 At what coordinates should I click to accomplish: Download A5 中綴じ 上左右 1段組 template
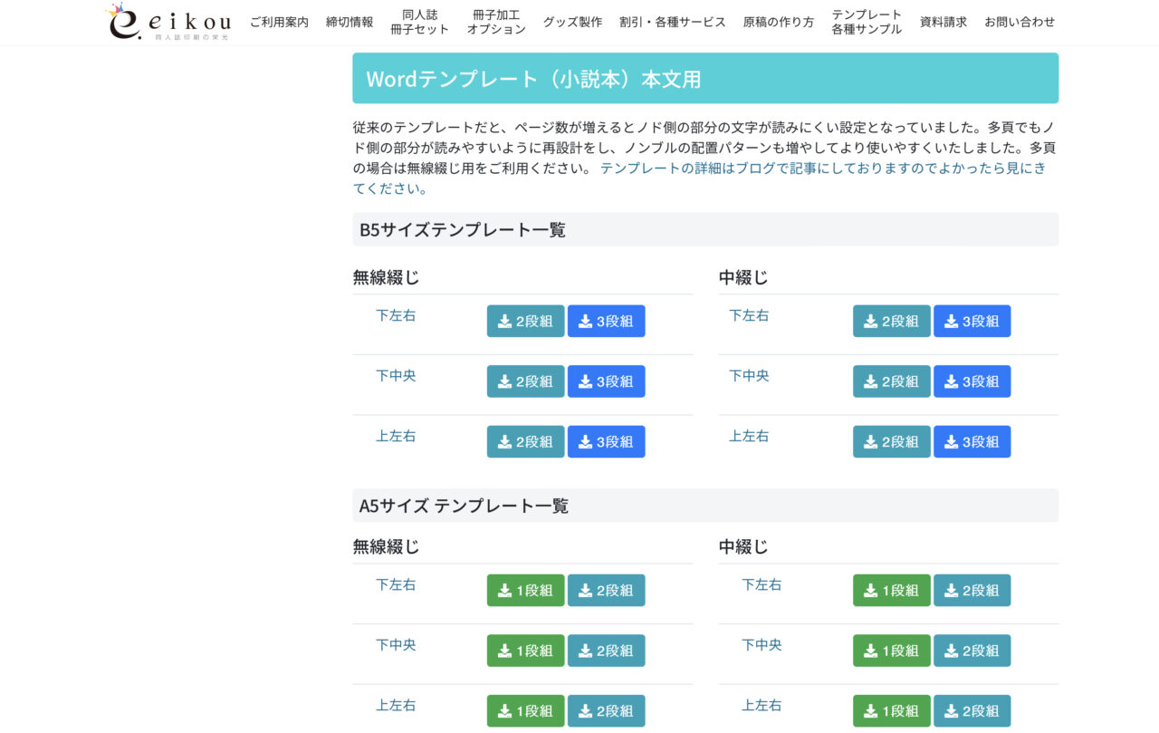click(891, 710)
